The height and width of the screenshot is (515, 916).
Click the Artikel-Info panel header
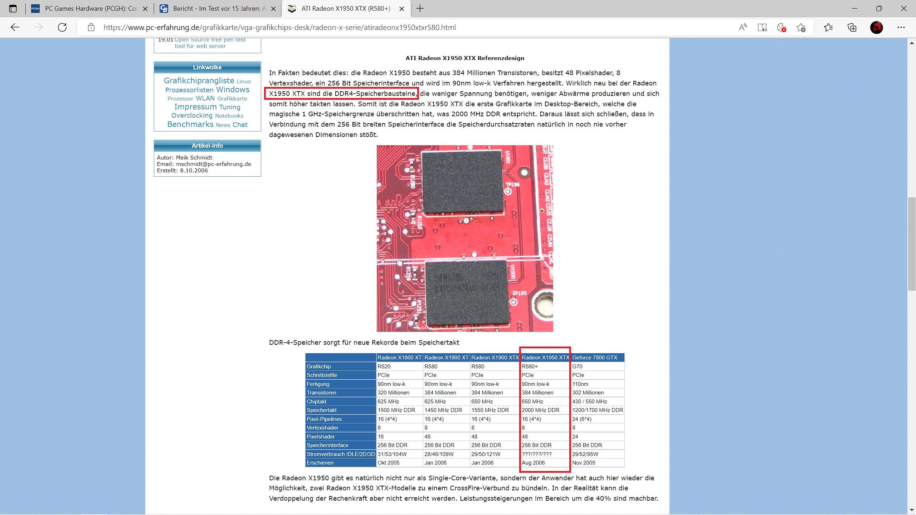tap(207, 146)
